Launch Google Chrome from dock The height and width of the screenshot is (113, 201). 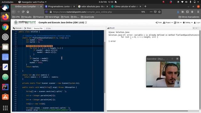point(5,27)
